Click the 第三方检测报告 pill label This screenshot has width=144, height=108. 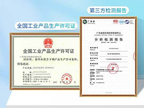pyautogui.click(x=108, y=11)
